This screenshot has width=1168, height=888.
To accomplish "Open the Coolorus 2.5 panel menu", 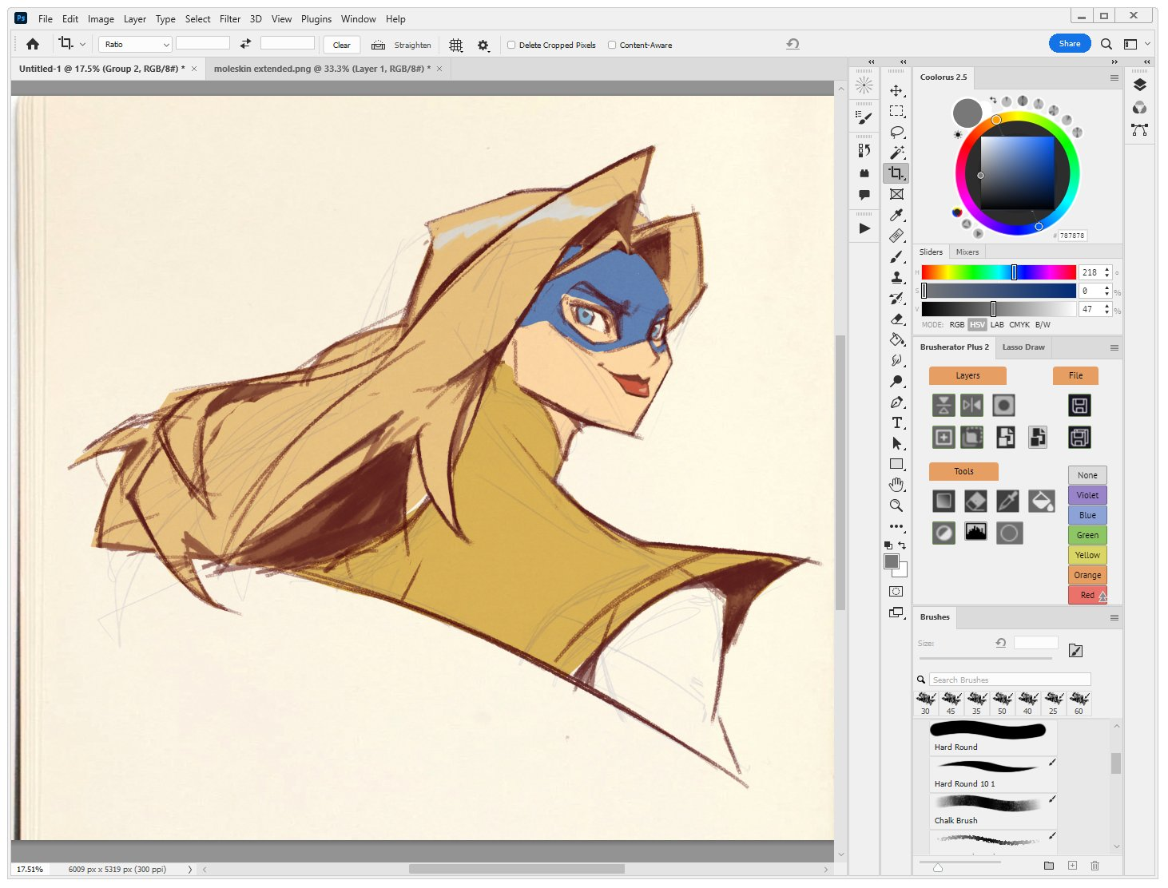I will click(1114, 77).
